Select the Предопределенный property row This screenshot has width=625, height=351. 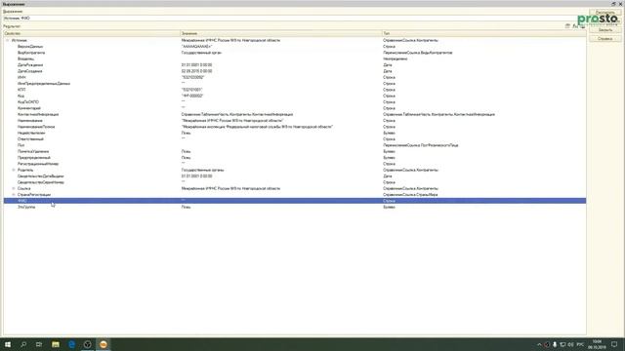295,158
